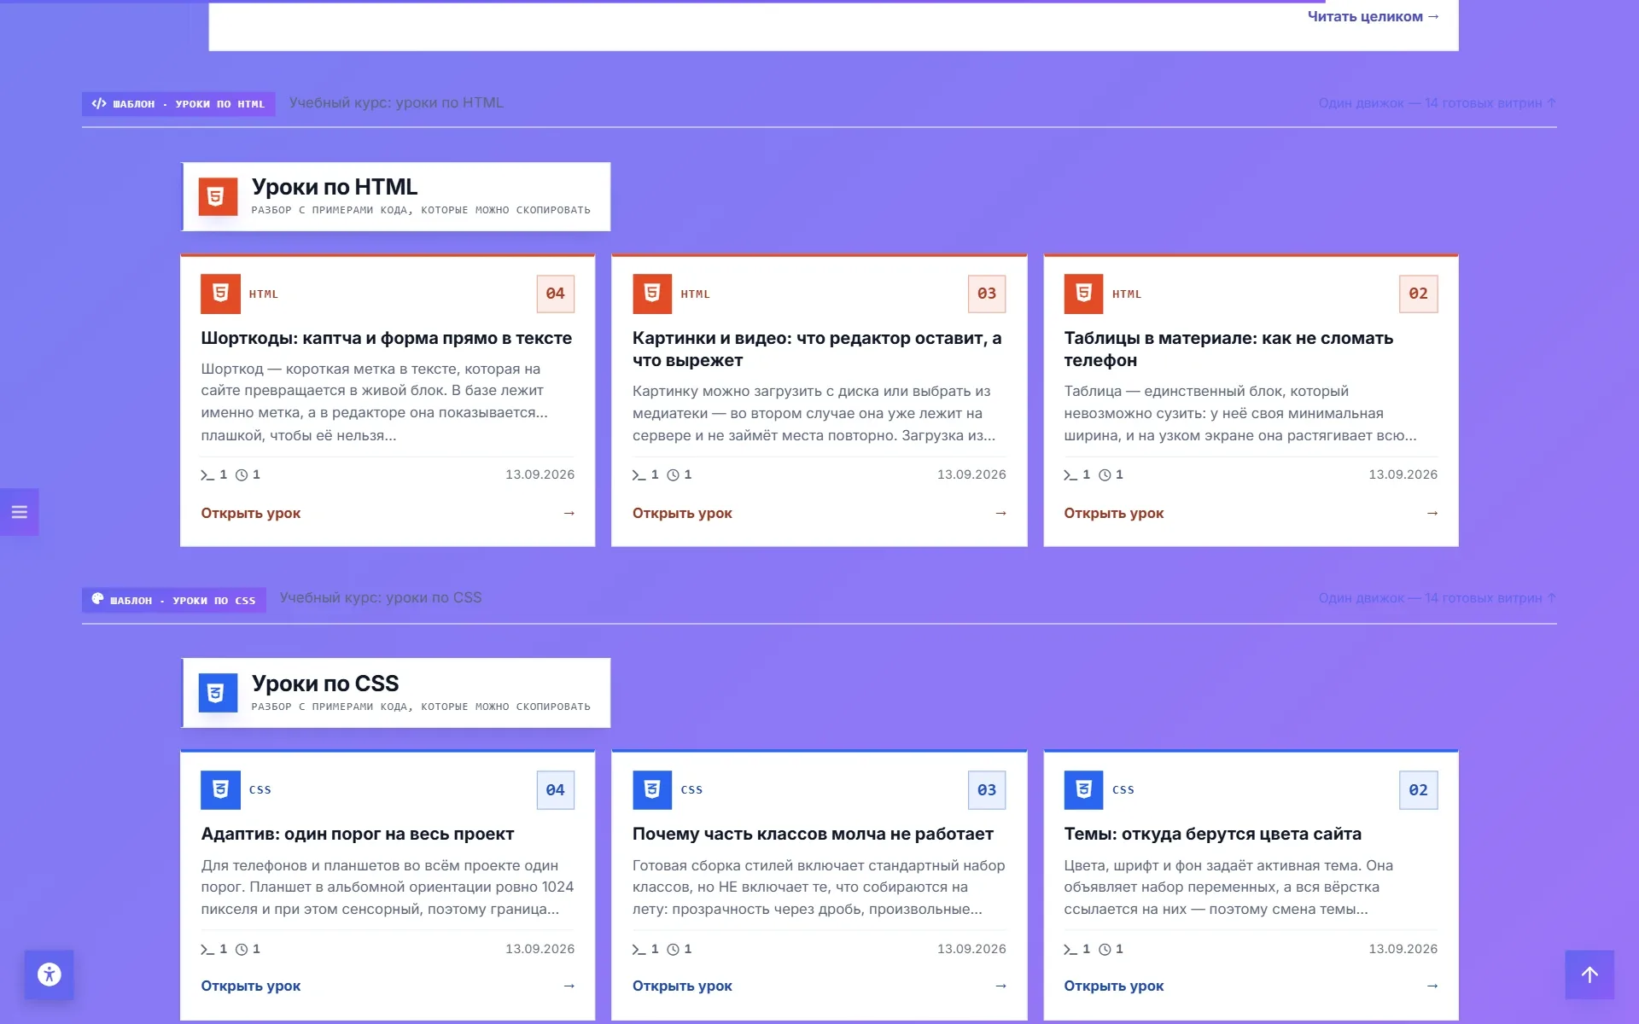The width and height of the screenshot is (1639, 1024).
Task: Click Открыть урок on the Таблицы card
Action: (1113, 513)
